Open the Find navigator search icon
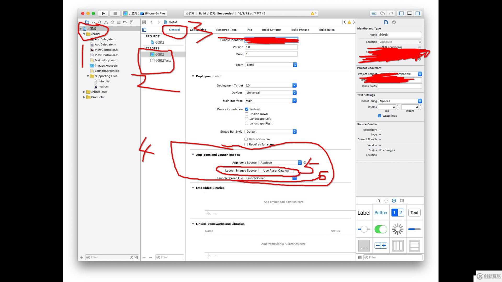The image size is (502, 282). (x=100, y=22)
